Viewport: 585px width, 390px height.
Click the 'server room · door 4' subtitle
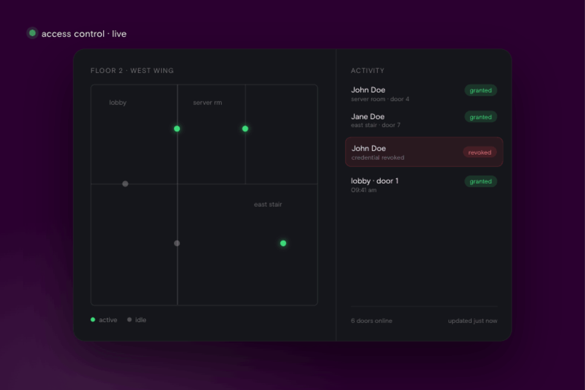click(380, 99)
